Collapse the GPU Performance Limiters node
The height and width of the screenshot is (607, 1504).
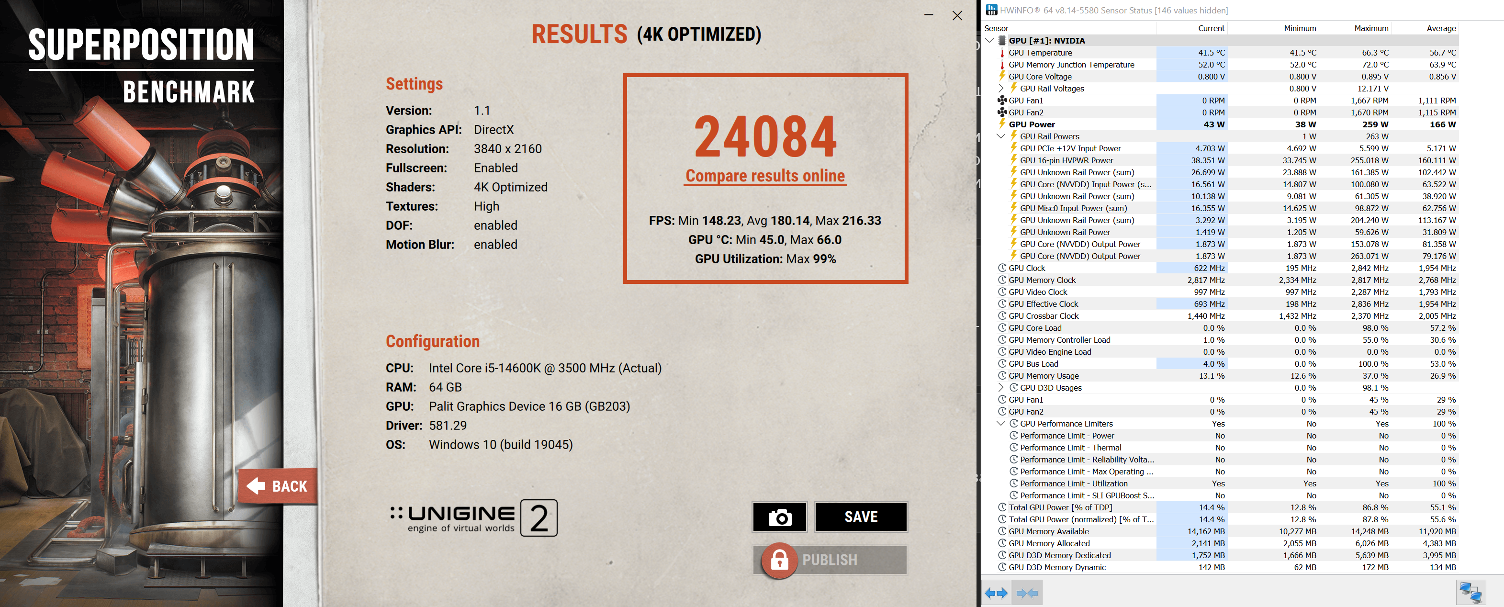(x=1001, y=424)
